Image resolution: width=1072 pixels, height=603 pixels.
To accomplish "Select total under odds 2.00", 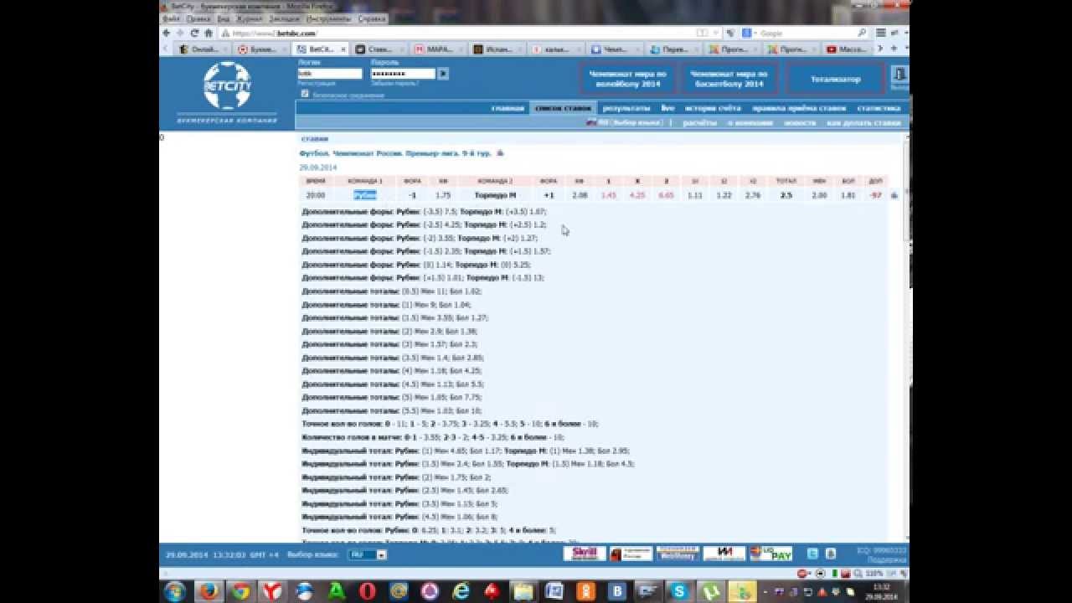I will point(819,195).
